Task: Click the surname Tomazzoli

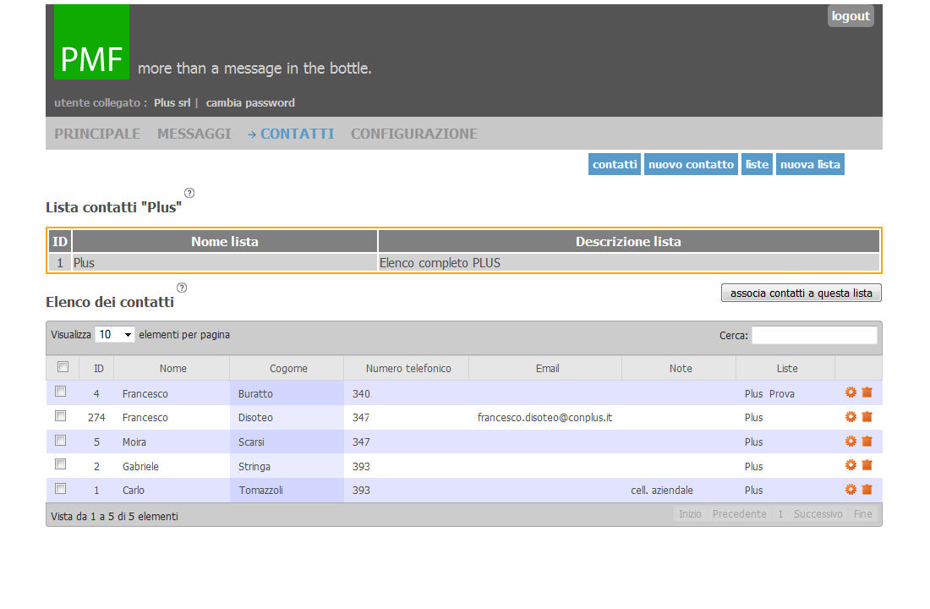Action: tap(261, 491)
